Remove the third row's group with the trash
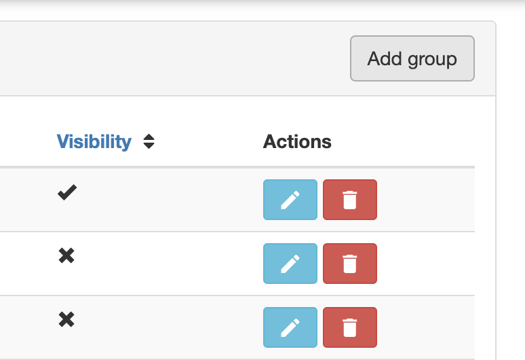 coord(349,327)
